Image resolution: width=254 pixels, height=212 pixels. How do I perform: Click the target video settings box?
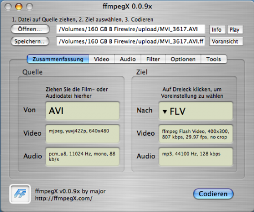tap(196, 134)
